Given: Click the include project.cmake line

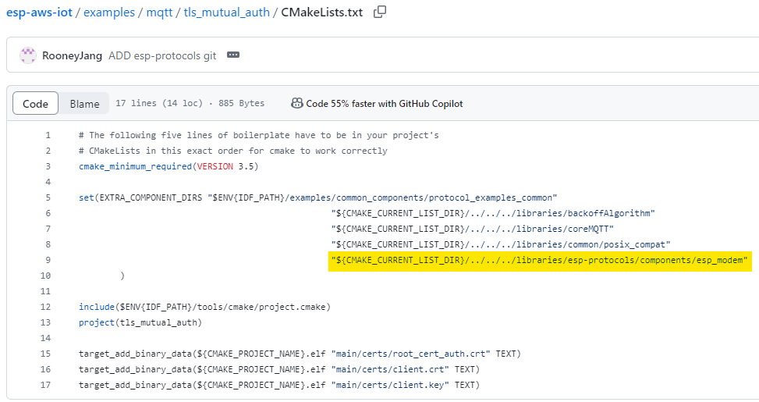Looking at the screenshot, I should tap(204, 307).
